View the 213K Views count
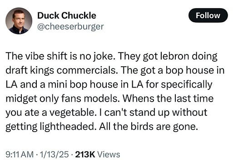Image resolution: width=238 pixels, height=167 pixels. click(x=98, y=154)
